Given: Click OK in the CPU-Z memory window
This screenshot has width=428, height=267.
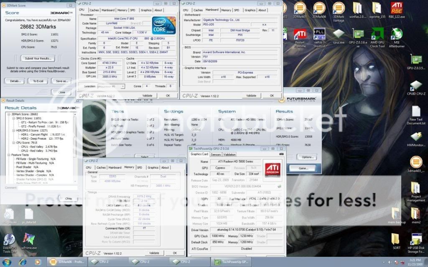Looking at the screenshot, I should pos(175,253).
